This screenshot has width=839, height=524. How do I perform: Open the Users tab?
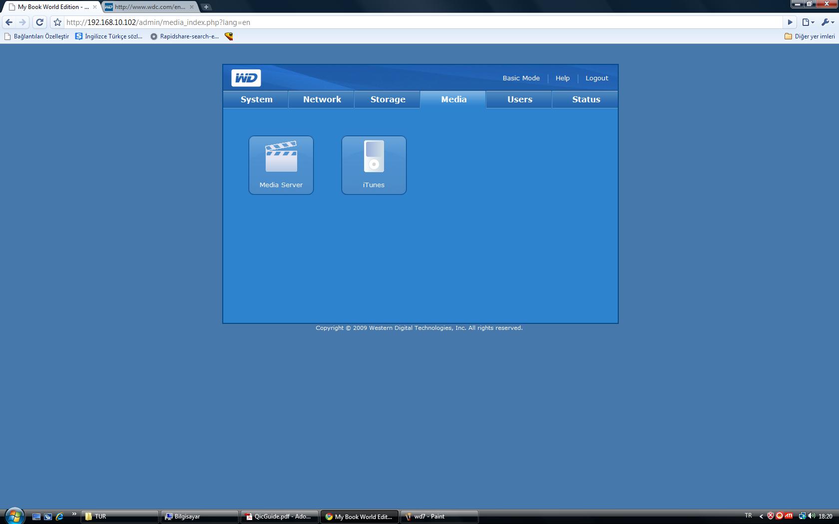click(x=519, y=99)
